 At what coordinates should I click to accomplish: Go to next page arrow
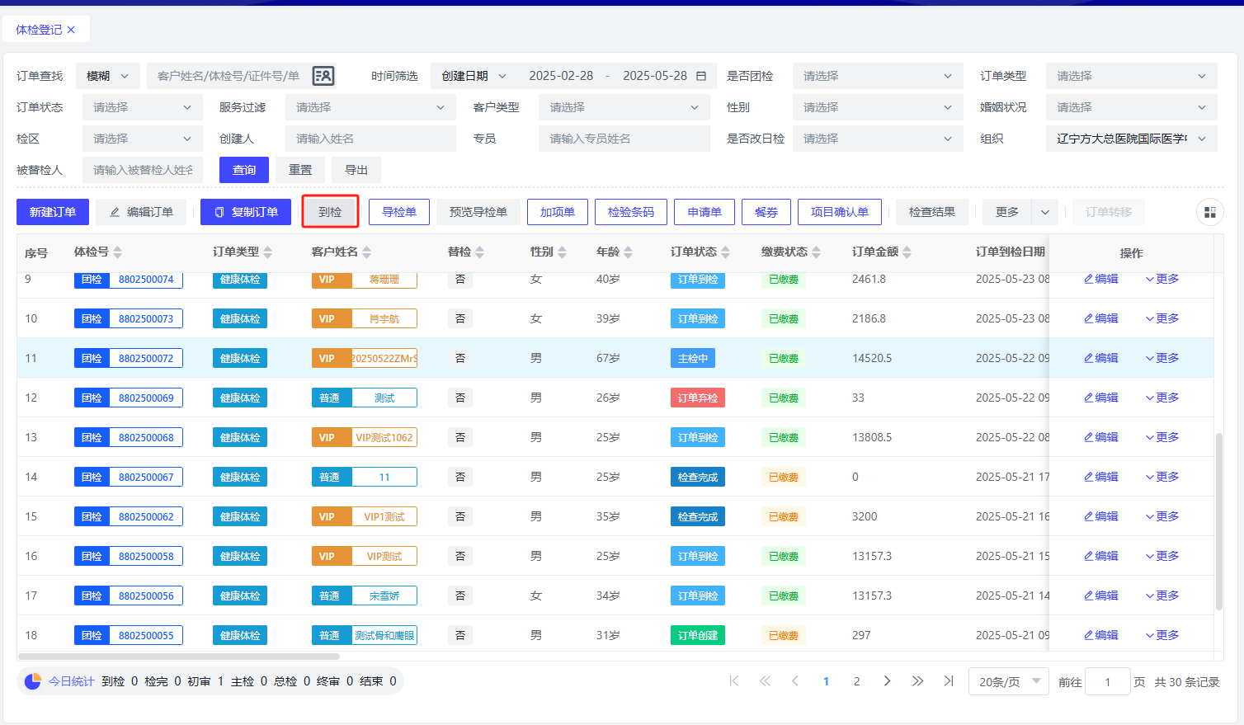pos(887,681)
